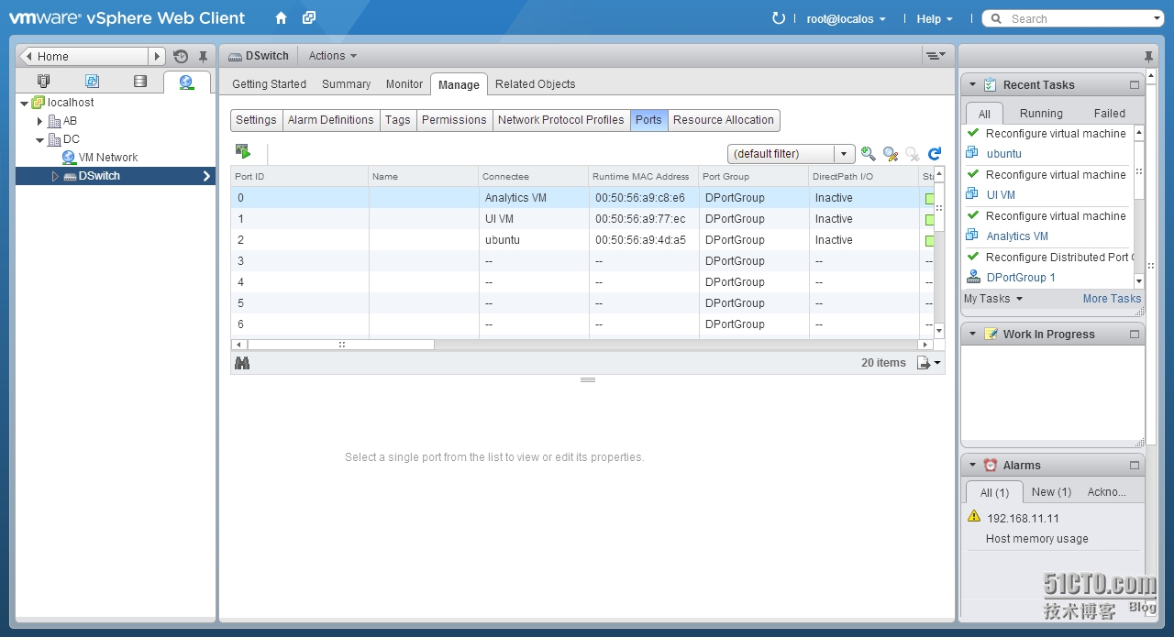Click the host memory usage warning icon
The height and width of the screenshot is (637, 1174).
974,517
